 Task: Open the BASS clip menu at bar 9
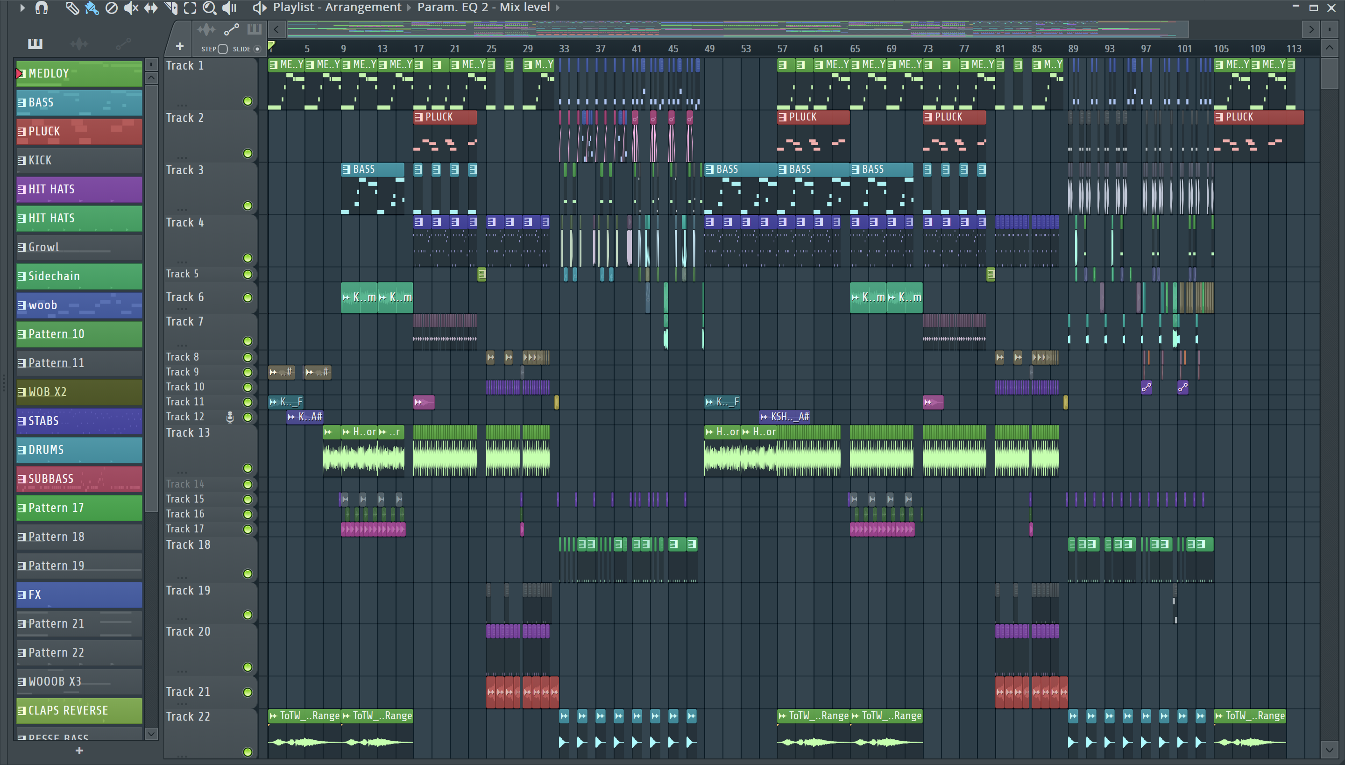click(x=346, y=169)
